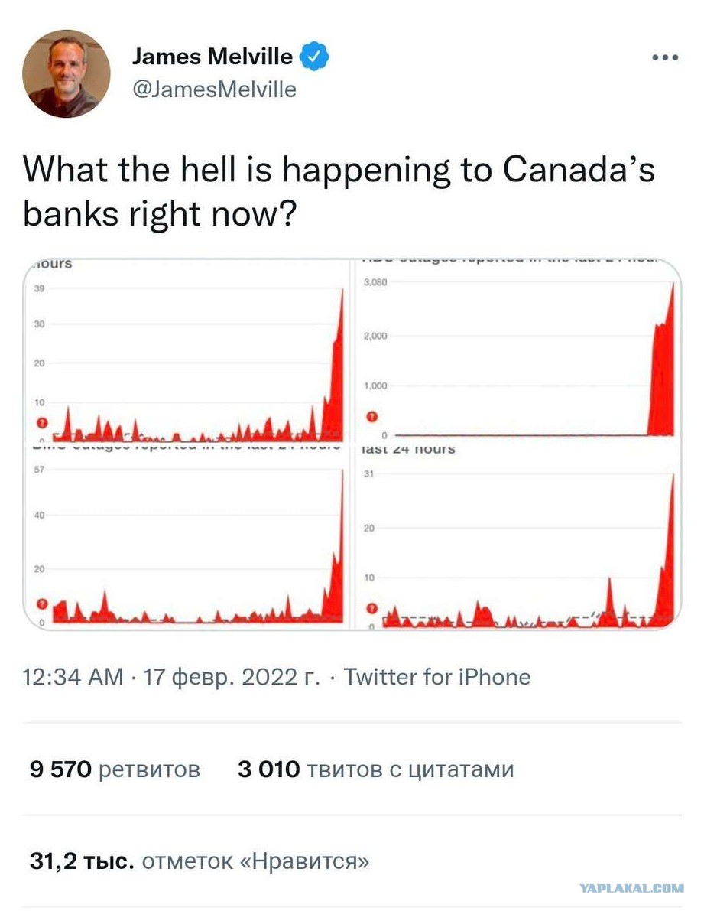Click the blue verified badge
704x911 pixels.
tap(314, 57)
